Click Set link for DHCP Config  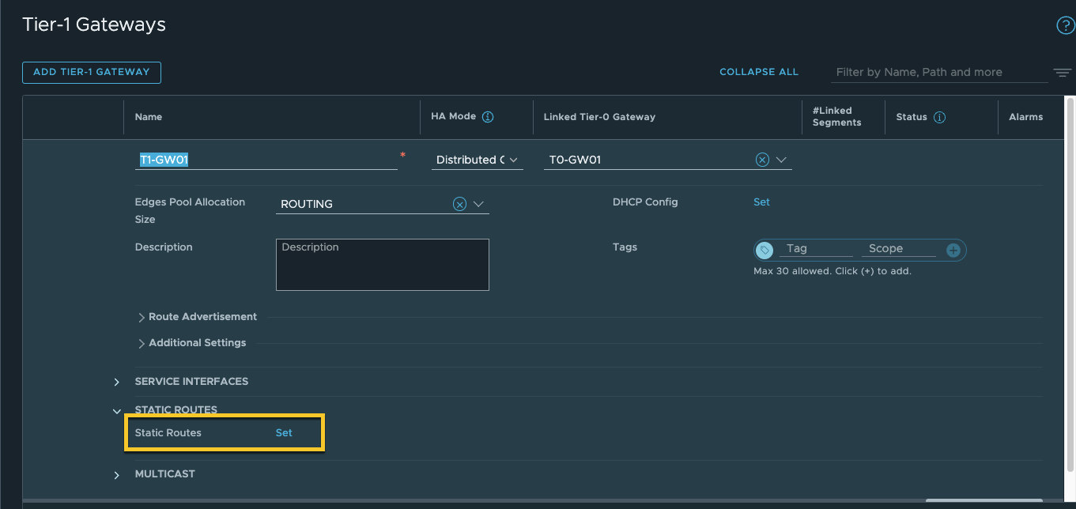point(761,202)
